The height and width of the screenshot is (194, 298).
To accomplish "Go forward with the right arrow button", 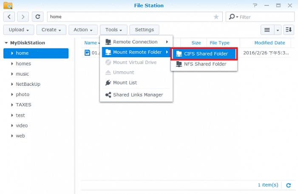I will (x=23, y=17).
